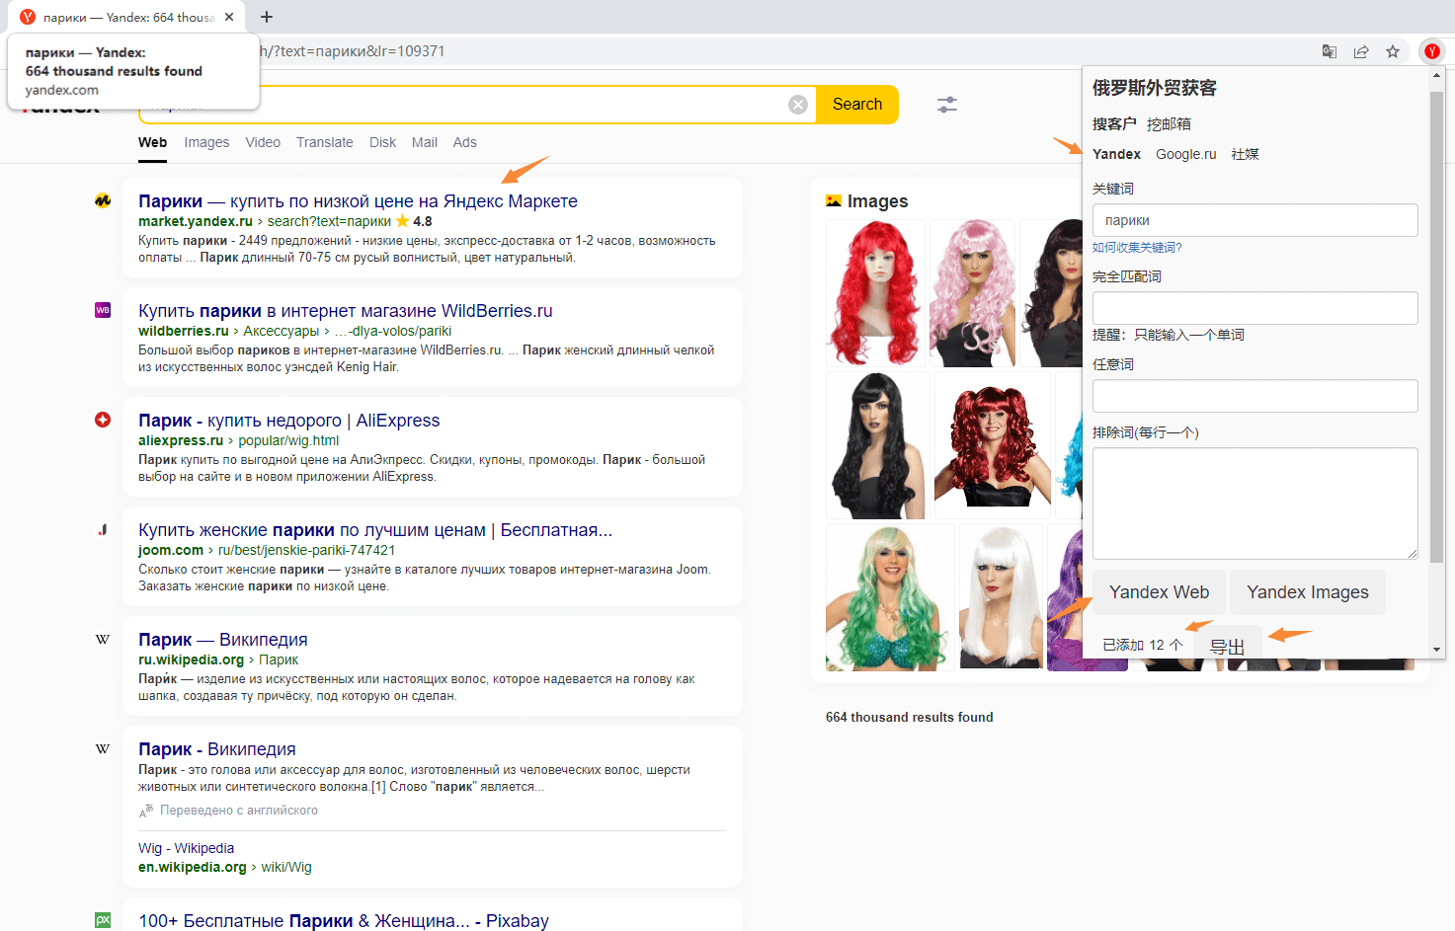1455x931 pixels.
Task: Open the red Y extension icon
Action: 1431,51
